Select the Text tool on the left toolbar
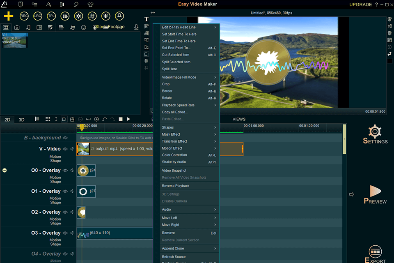The width and height of the screenshot is (394, 263). pos(146,19)
